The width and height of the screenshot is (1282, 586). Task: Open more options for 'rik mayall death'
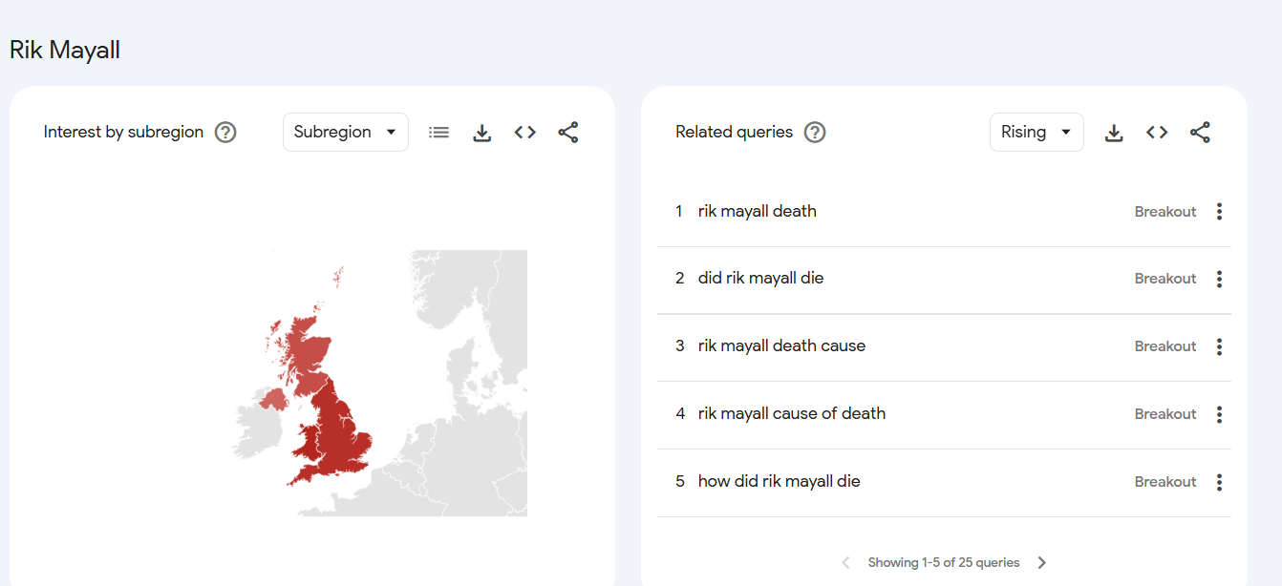coord(1219,212)
